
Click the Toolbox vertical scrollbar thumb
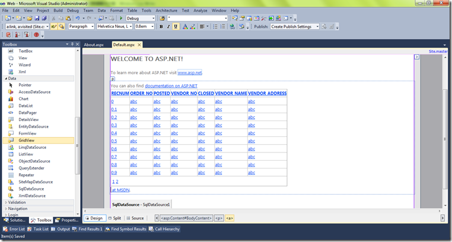pyautogui.click(x=77, y=145)
